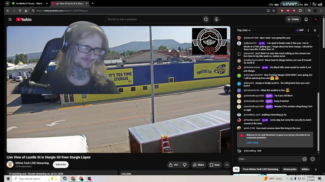Open a new browser tab
The width and height of the screenshot is (325, 182).
pyautogui.click(x=93, y=4)
